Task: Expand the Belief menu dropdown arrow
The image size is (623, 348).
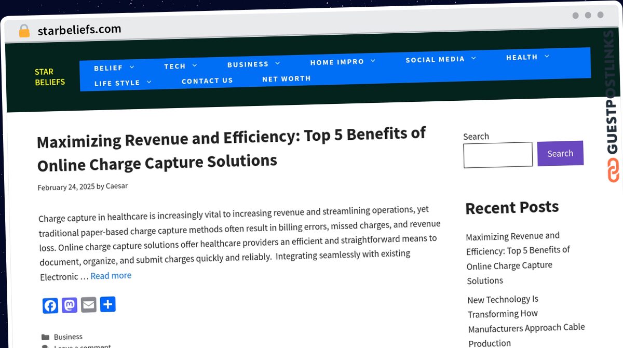Action: [x=132, y=67]
